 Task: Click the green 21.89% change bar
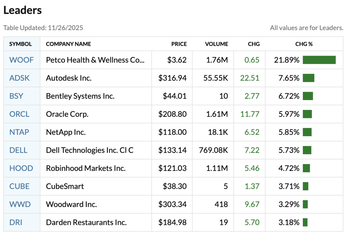click(319, 60)
